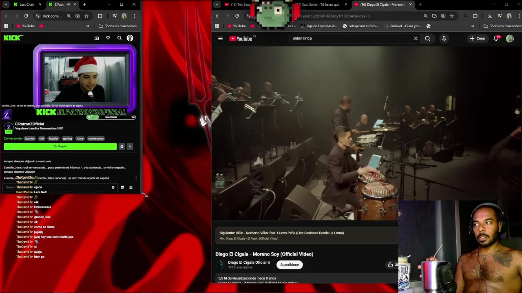Open Todos los marcadores folder in Kick window
522x293 pixels.
(118, 26)
